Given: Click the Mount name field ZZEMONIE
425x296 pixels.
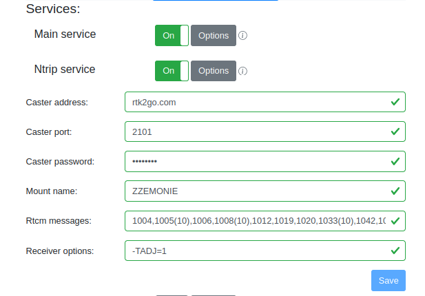Looking at the screenshot, I should (265, 191).
